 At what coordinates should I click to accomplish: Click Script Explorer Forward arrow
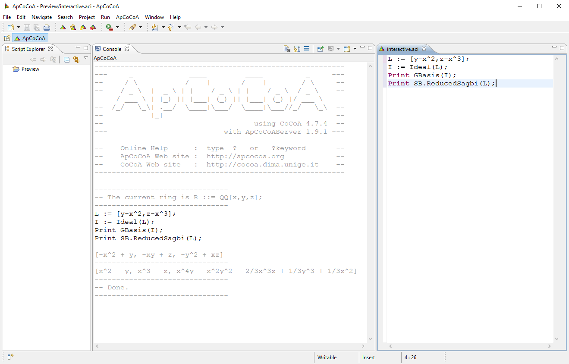(43, 60)
